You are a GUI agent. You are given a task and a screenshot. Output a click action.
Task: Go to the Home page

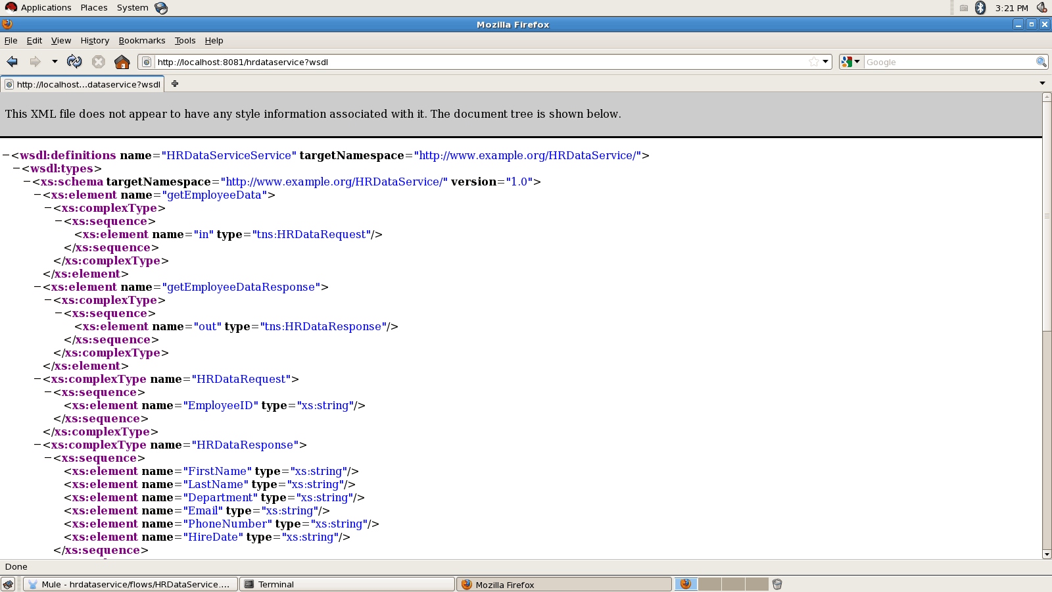(x=122, y=62)
